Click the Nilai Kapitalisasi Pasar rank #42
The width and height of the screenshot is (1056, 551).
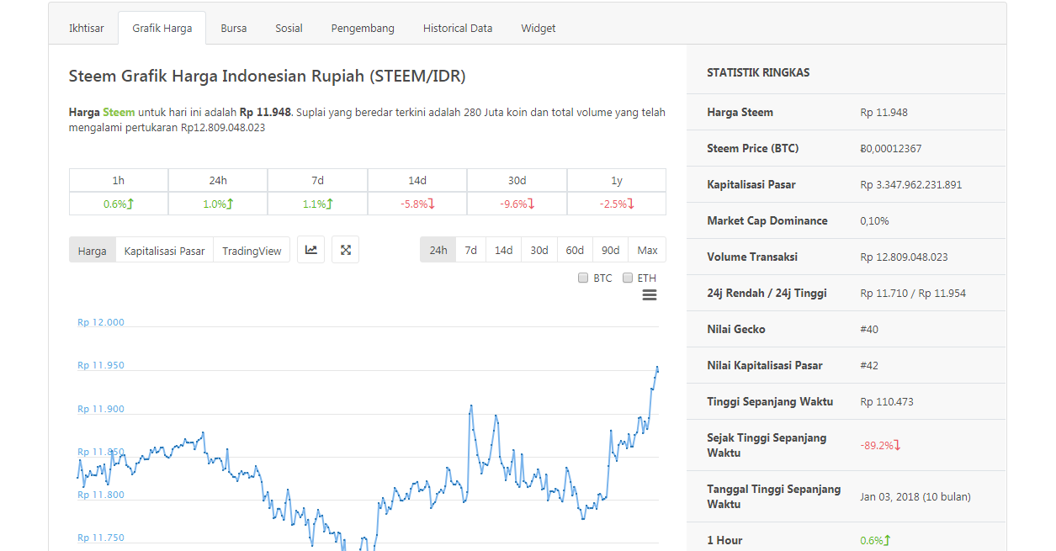point(869,365)
